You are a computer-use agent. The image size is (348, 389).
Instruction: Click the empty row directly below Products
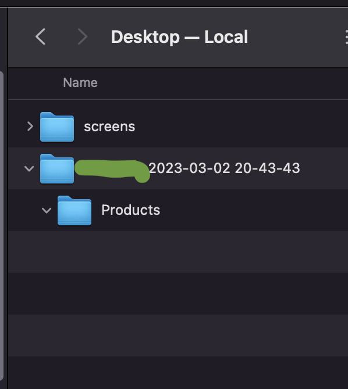tap(178, 252)
